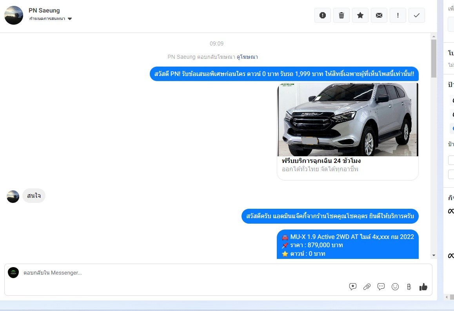Open the silver Isuzu MU-X car image
Screen dimensions: 454x311
click(348, 119)
